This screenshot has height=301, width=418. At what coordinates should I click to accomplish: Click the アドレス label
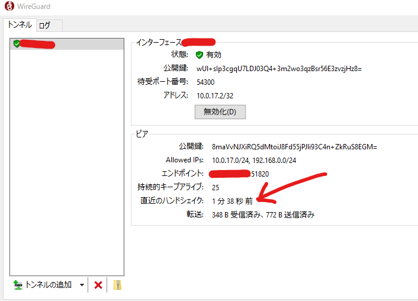tap(176, 95)
